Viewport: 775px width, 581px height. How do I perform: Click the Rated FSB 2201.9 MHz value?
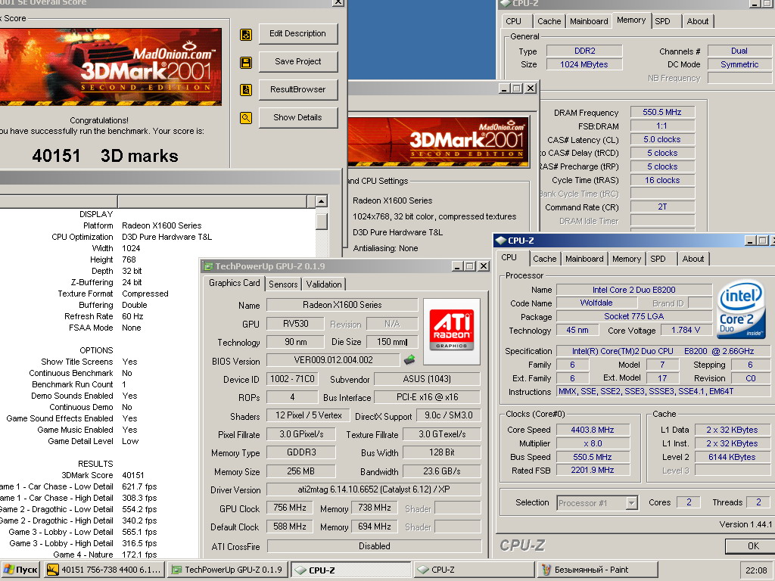click(592, 471)
